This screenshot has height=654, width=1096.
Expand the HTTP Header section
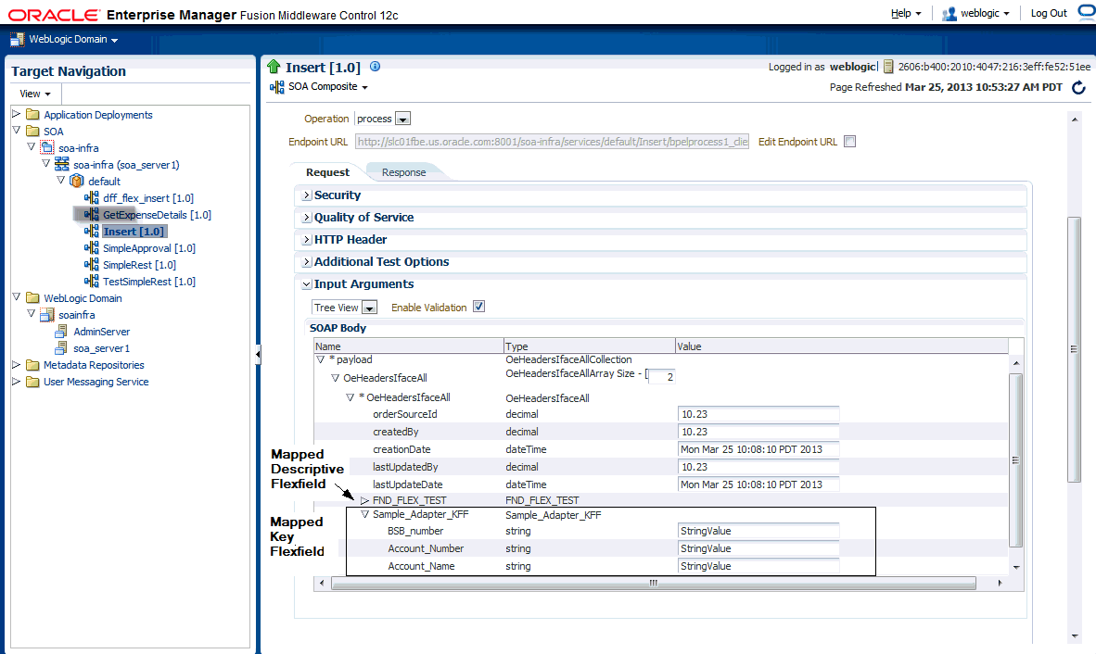[306, 240]
